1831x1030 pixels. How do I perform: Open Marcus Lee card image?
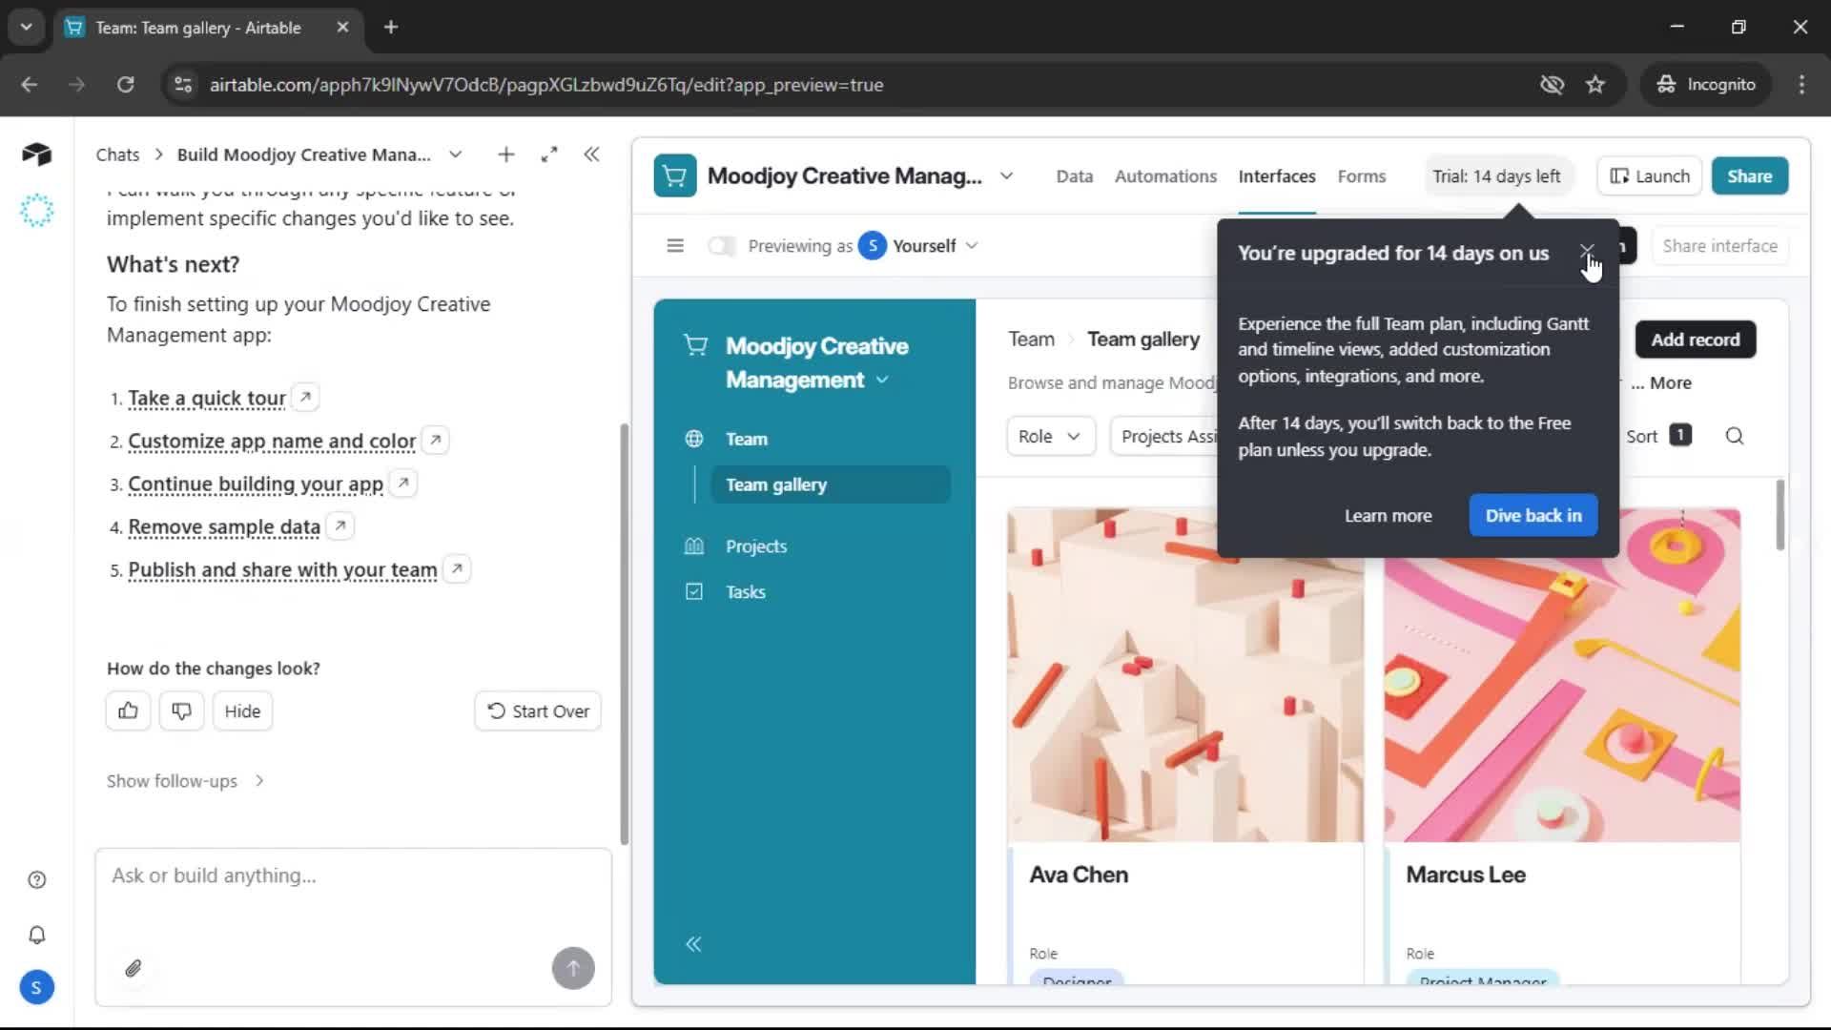coord(1562,675)
